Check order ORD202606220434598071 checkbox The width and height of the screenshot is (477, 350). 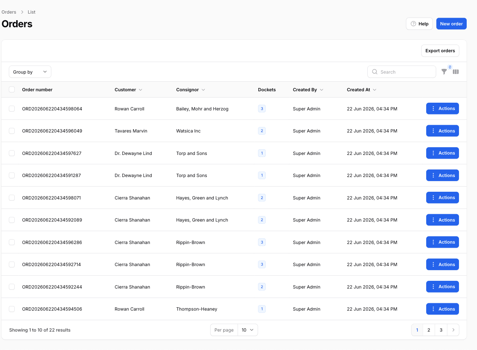click(x=12, y=198)
